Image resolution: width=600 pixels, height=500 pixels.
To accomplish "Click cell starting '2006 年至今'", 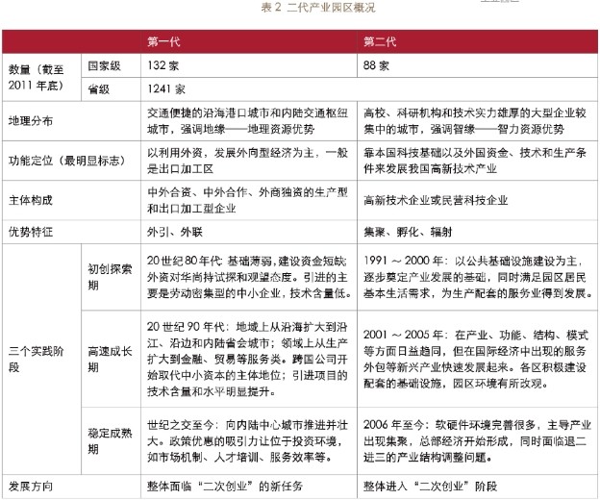I will pos(477,441).
